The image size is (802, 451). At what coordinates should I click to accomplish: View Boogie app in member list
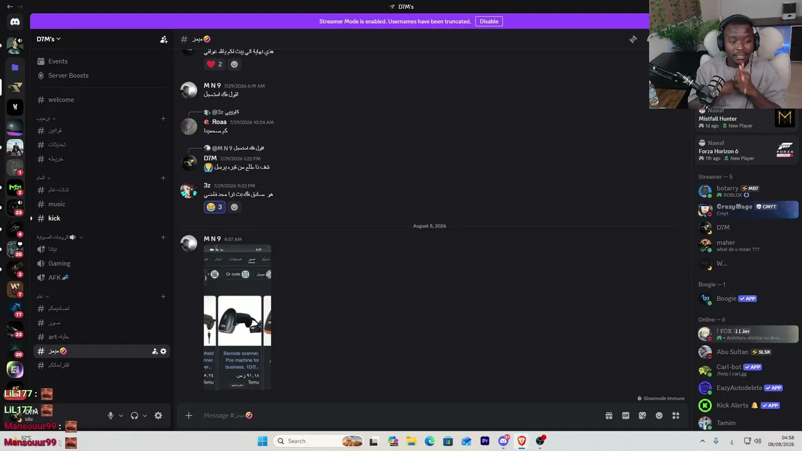[x=748, y=299]
